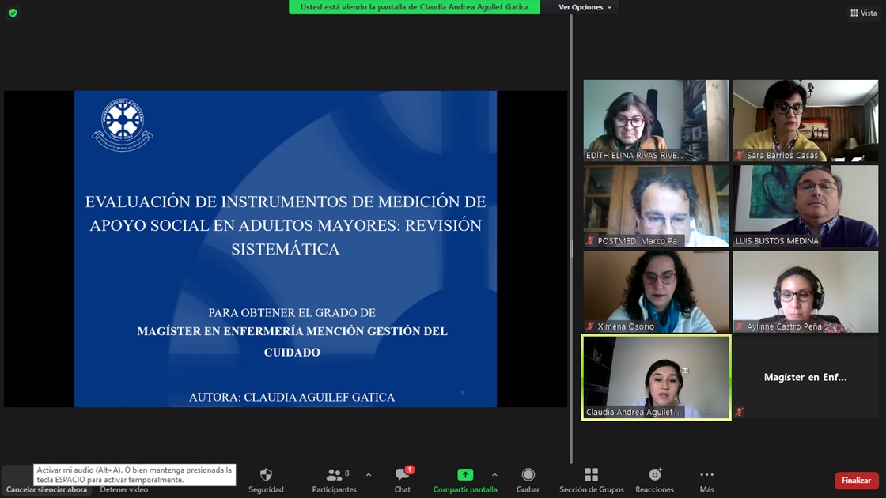Click the Chat label in toolbar
Viewport: 886px width, 498px height.
403,489
